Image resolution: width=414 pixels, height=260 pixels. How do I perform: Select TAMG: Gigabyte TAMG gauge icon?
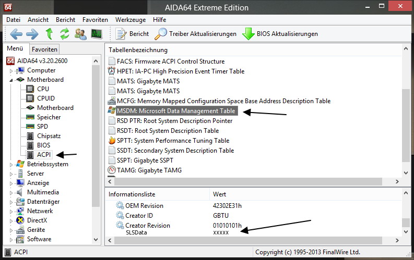tap(112, 170)
